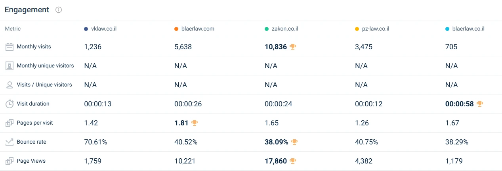
Task: Click the Monthly unique visitors icon
Action: 10,66
